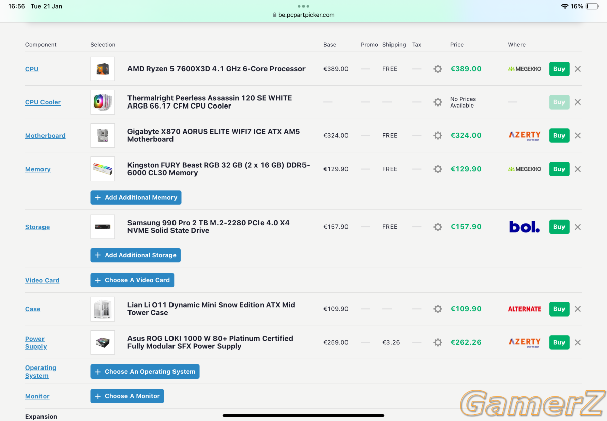Open Asus ROG LOKI power supply thumbnail
Screen dimensions: 607x421
[103, 342]
